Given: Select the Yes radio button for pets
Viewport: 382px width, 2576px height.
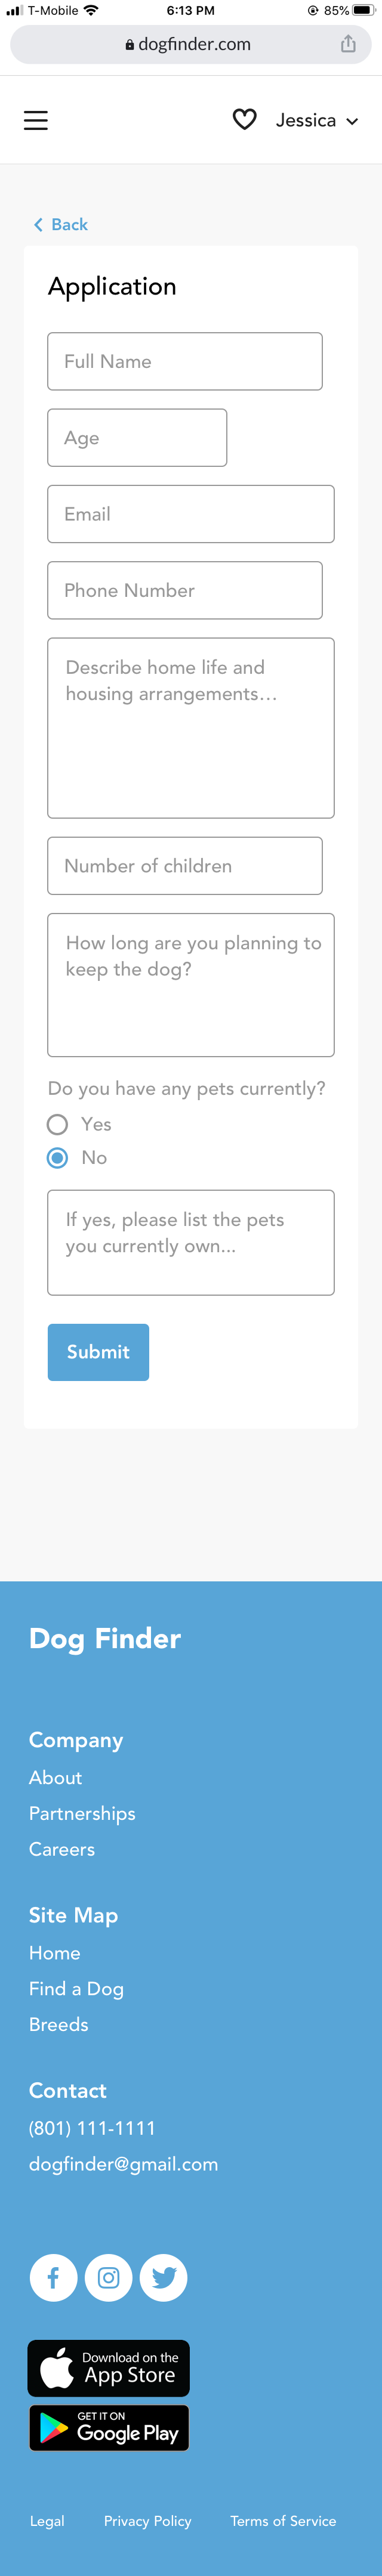Looking at the screenshot, I should pos(58,1124).
